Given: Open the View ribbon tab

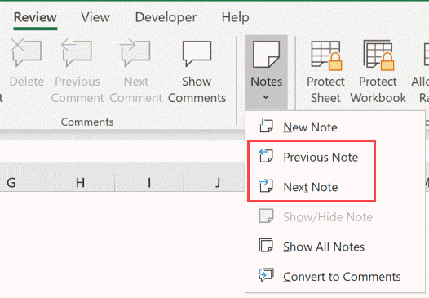Looking at the screenshot, I should 95,17.
